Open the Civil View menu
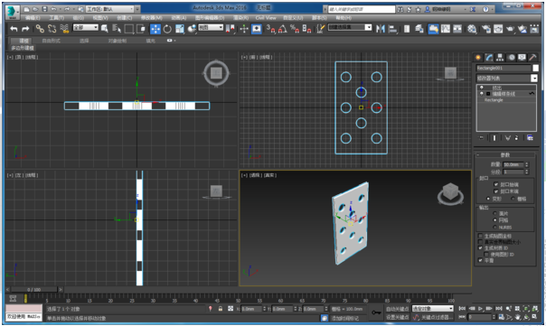This screenshot has width=546, height=326. coord(266,18)
